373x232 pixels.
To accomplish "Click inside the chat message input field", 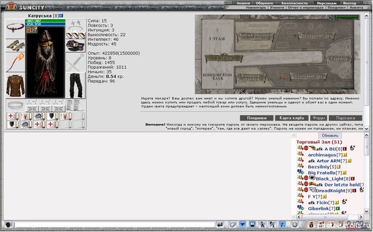I will [114, 225].
